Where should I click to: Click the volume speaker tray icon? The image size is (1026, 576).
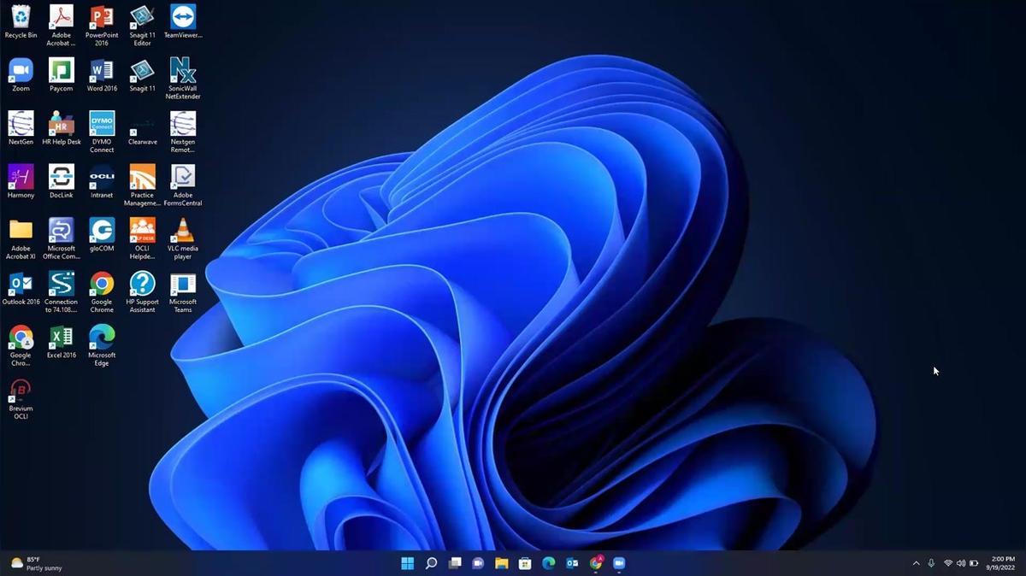961,563
